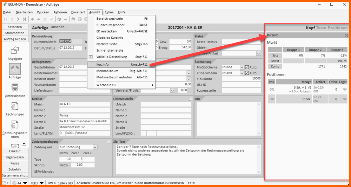The height and width of the screenshot is (187, 351).
Task: Choose Bereich wechseln in Ansicht menu
Action: pos(121,19)
